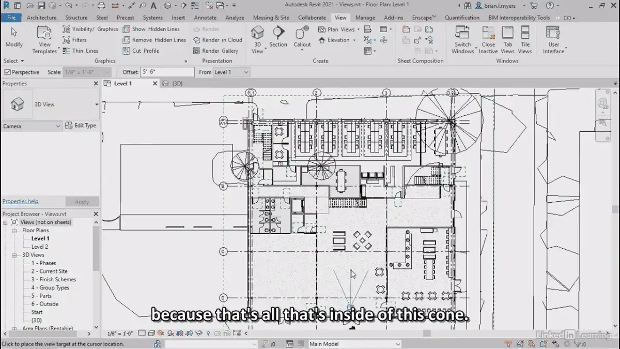This screenshot has height=349, width=620.
Task: Open the From Level 1 dropdown
Action: 231,72
